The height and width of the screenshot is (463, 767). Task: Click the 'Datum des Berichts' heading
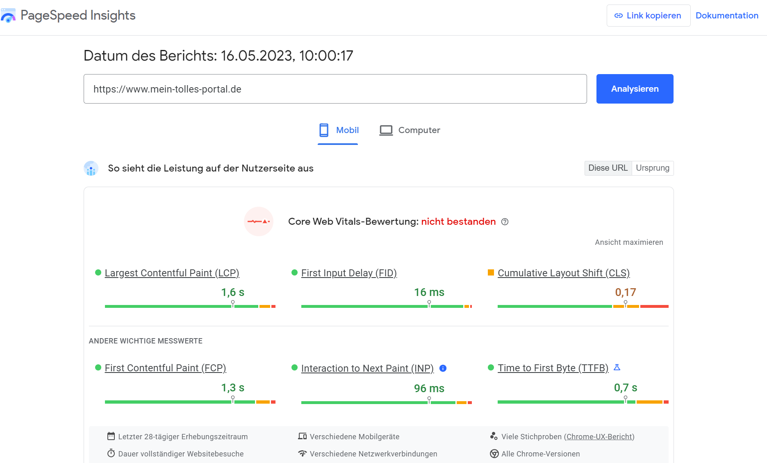218,56
